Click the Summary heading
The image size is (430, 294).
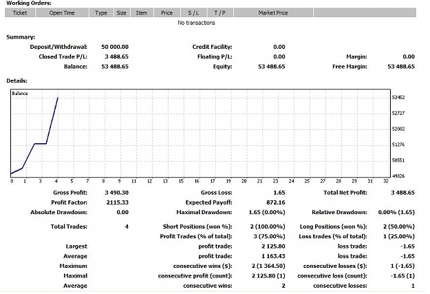[x=21, y=37]
